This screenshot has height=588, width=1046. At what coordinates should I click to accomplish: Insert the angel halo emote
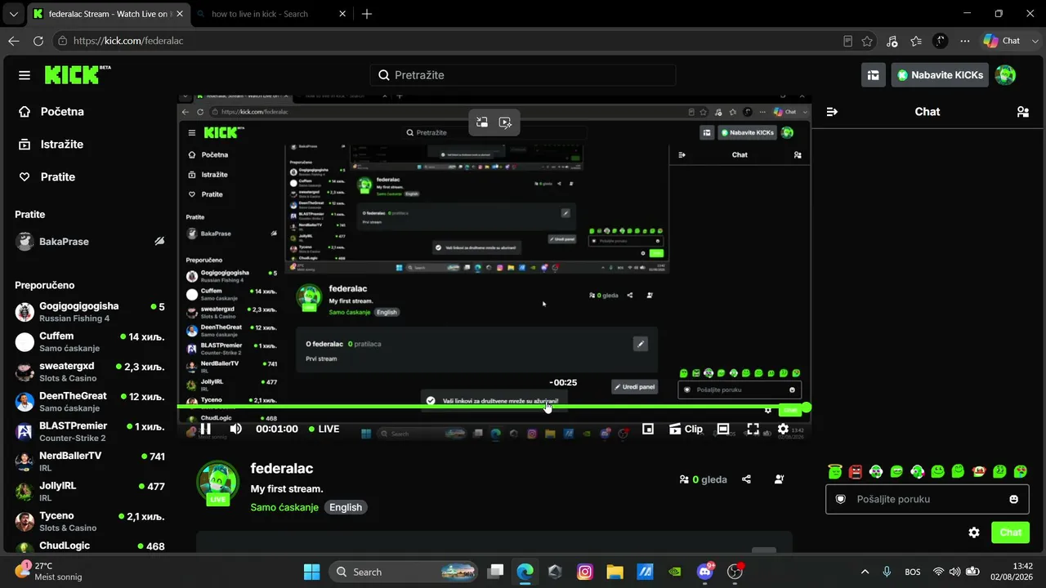[x=834, y=471]
